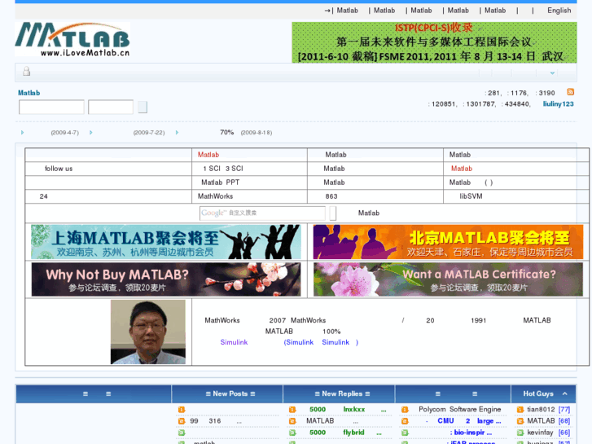Click orange icon beside Polycom Software Engine
This screenshot has height=444, width=592.
click(x=405, y=410)
